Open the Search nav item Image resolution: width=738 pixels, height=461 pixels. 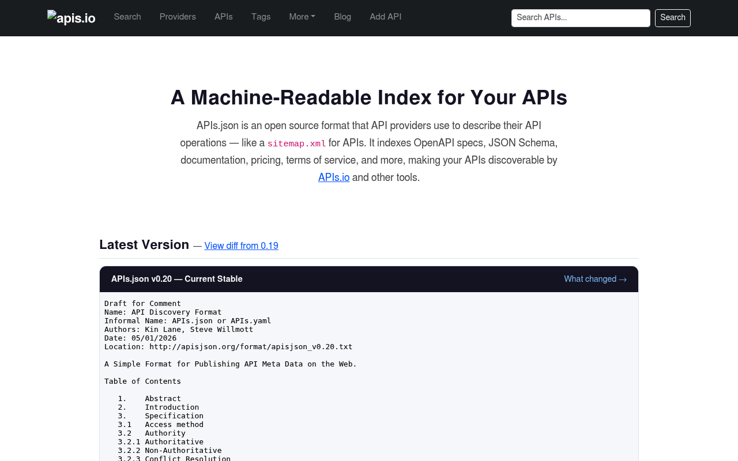[x=127, y=17]
